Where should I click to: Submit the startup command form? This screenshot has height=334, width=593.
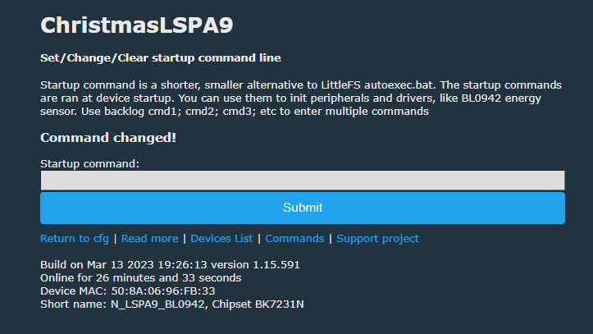[x=303, y=208]
